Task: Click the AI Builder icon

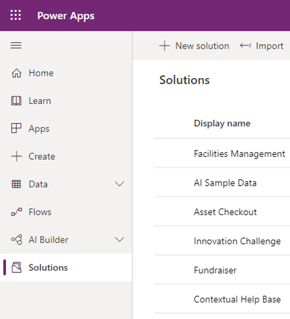Action: click(17, 240)
